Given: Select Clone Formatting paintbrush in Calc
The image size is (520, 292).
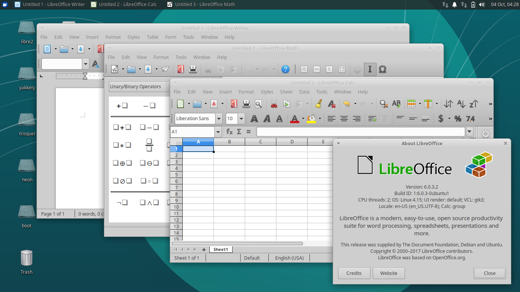Looking at the screenshot, I should pyautogui.click(x=319, y=104).
